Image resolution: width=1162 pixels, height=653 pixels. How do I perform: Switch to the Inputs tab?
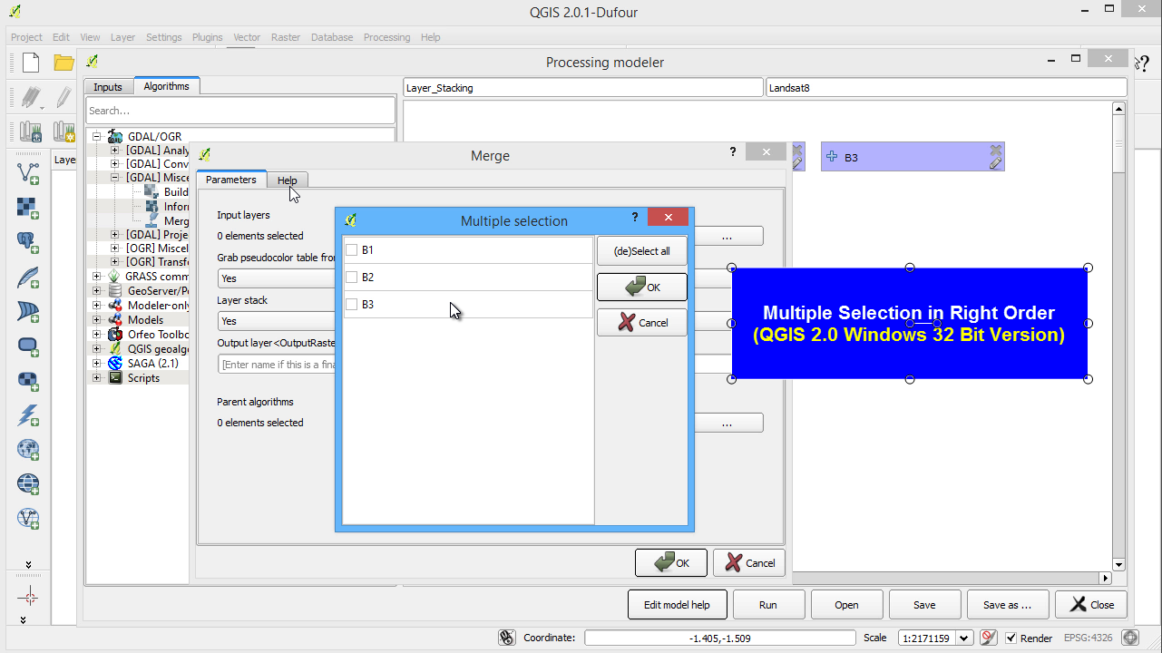point(108,87)
